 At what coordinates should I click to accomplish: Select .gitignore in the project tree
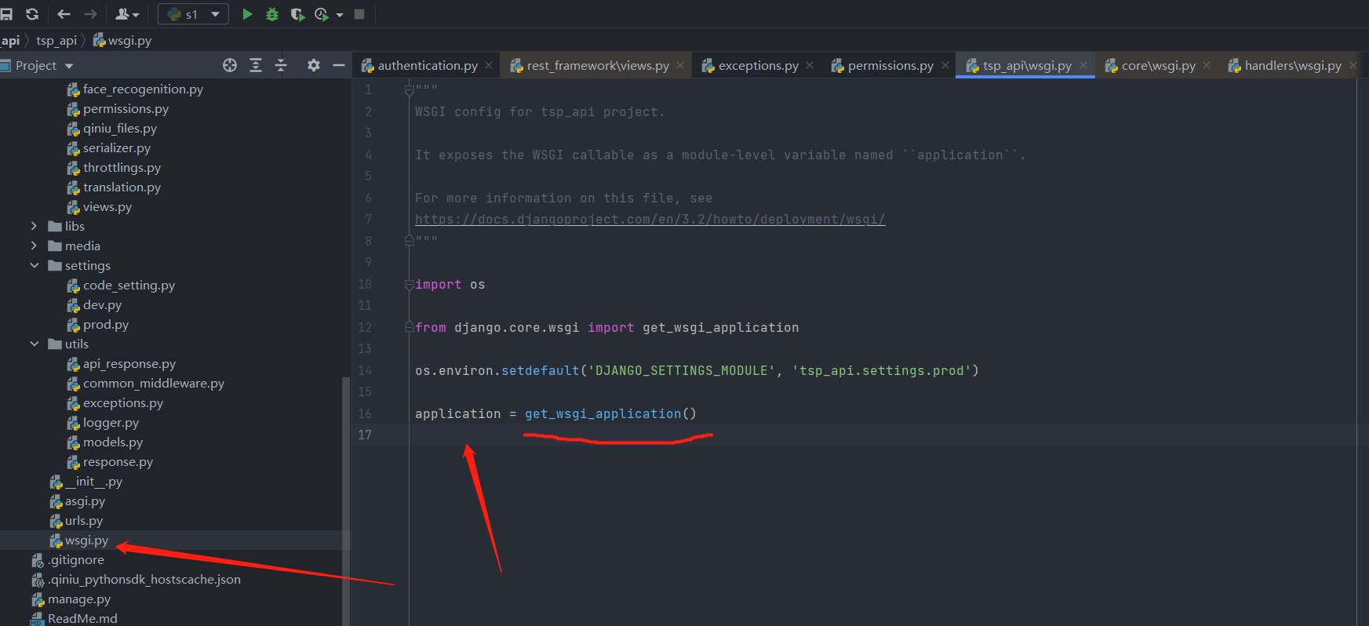(x=75, y=560)
